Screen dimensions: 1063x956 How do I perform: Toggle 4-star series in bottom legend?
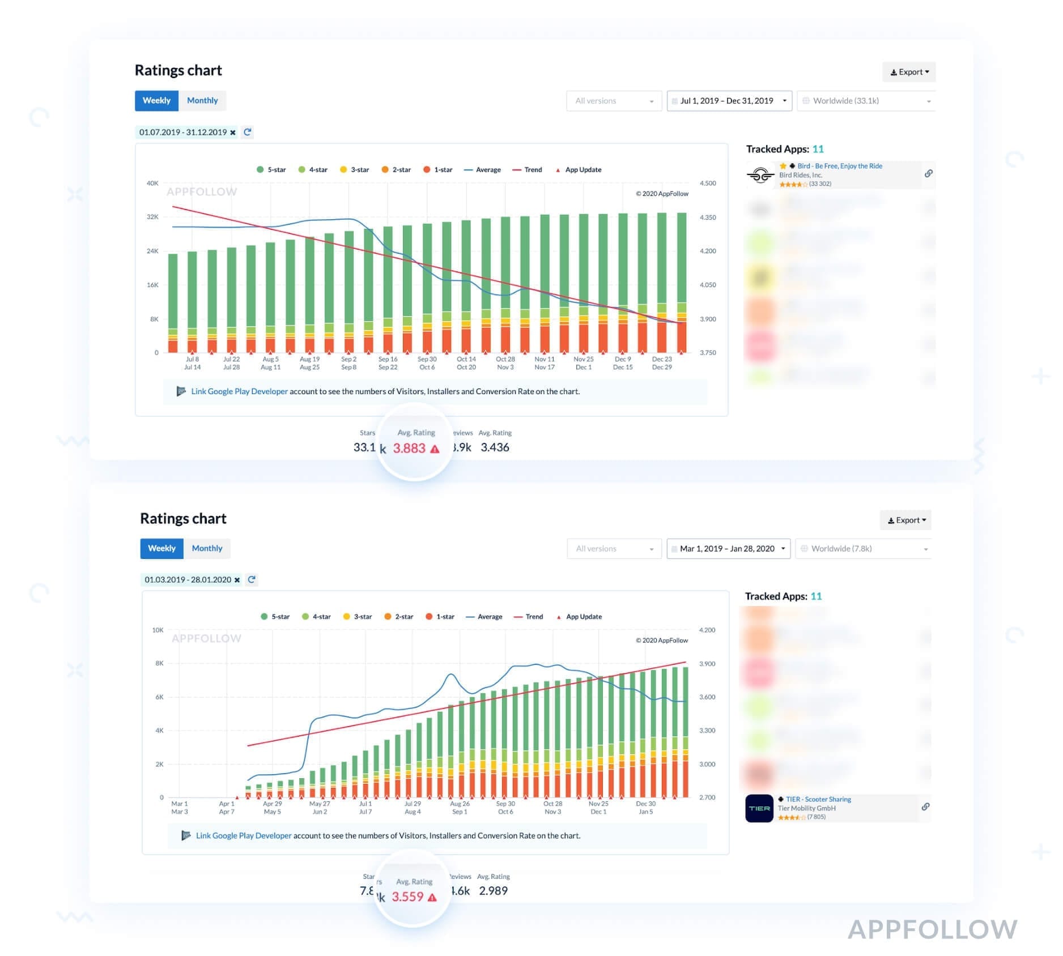point(316,617)
